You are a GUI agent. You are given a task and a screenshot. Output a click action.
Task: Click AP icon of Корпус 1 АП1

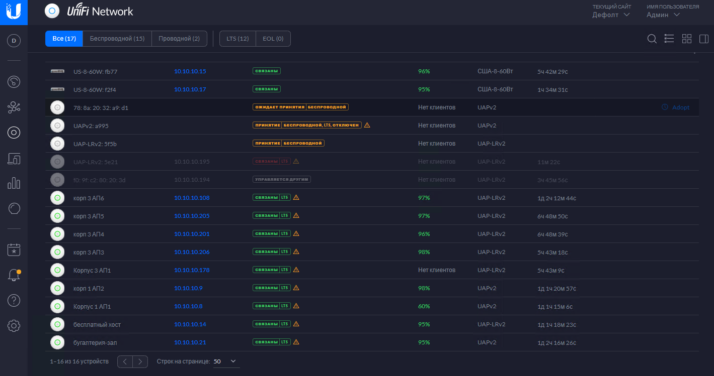click(57, 306)
